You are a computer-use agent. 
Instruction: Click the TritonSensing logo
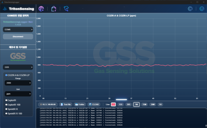click(x=18, y=9)
